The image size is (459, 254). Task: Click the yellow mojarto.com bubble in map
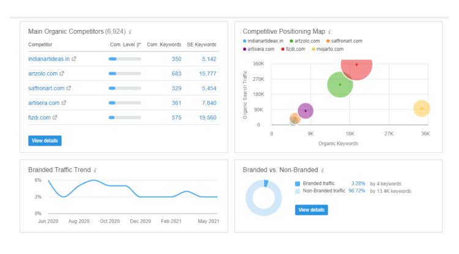(422, 108)
